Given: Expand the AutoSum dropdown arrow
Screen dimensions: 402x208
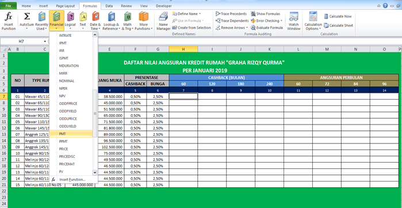Looking at the screenshot, I should click(26, 28).
